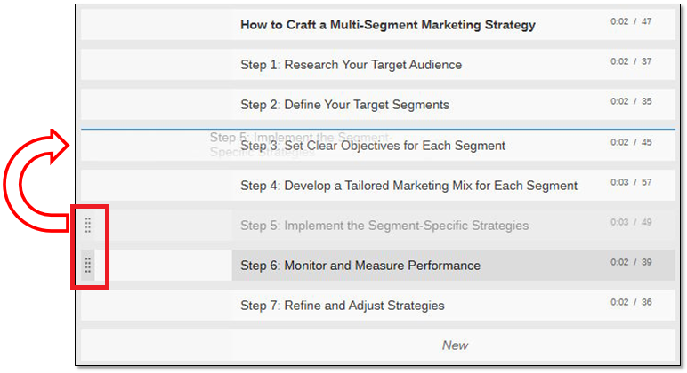
Task: Open 'Step 2: Define Your Target Segments'
Action: click(x=344, y=105)
